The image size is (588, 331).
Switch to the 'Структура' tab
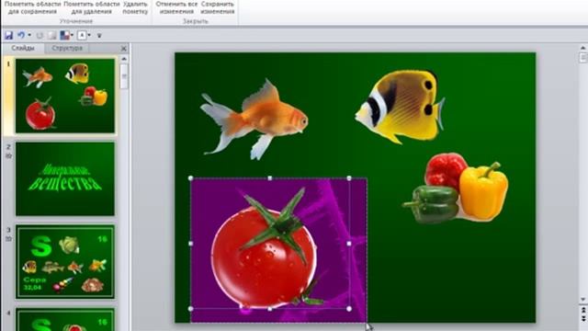pyautogui.click(x=67, y=48)
